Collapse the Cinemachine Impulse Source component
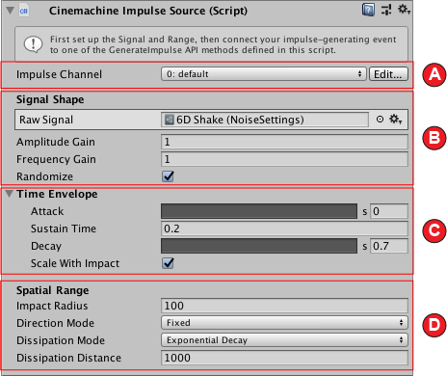This screenshot has width=447, height=376. click(x=10, y=11)
